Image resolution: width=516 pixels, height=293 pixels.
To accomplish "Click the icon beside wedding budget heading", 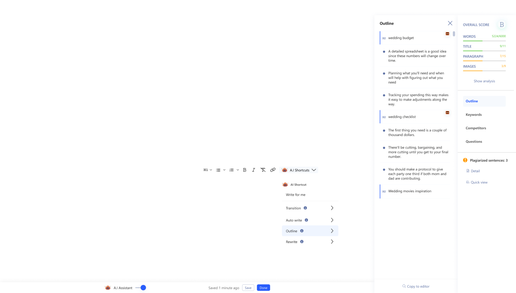I will tap(447, 34).
